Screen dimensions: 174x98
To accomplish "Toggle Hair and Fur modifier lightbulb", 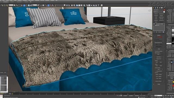I will click(154, 24).
